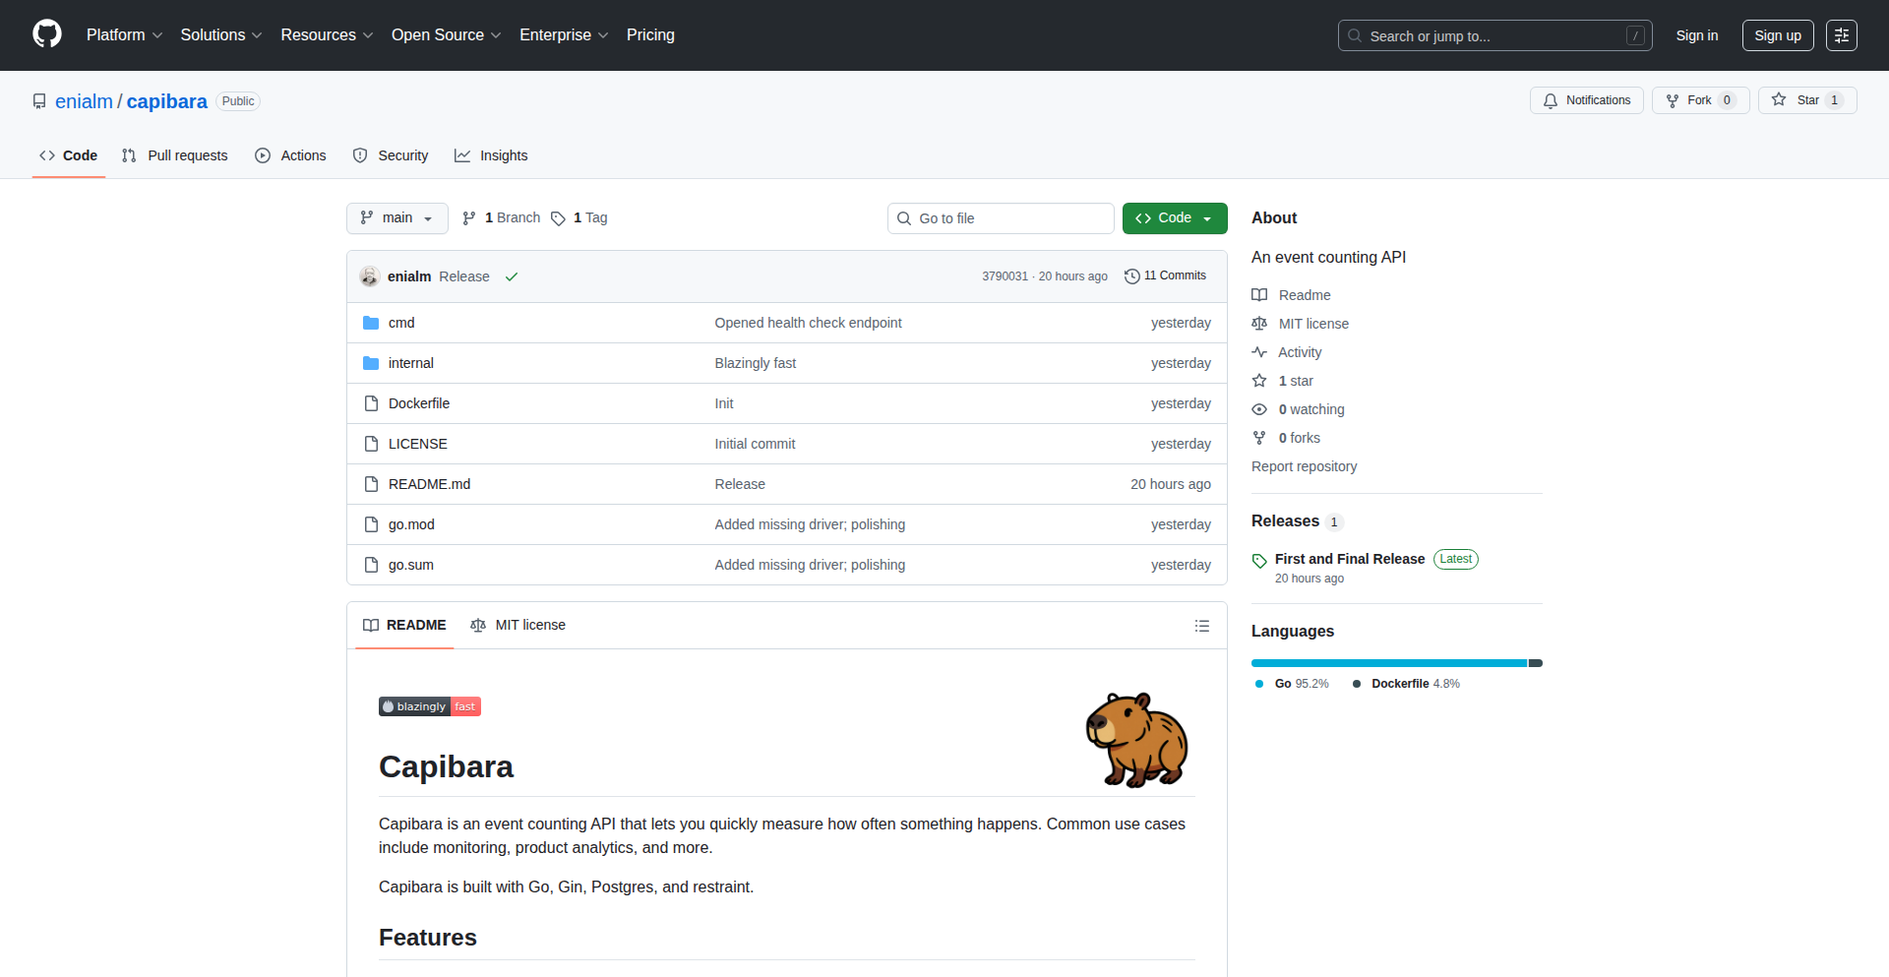Open the notifications bell icon
The width and height of the screenshot is (1889, 977).
click(1550, 100)
